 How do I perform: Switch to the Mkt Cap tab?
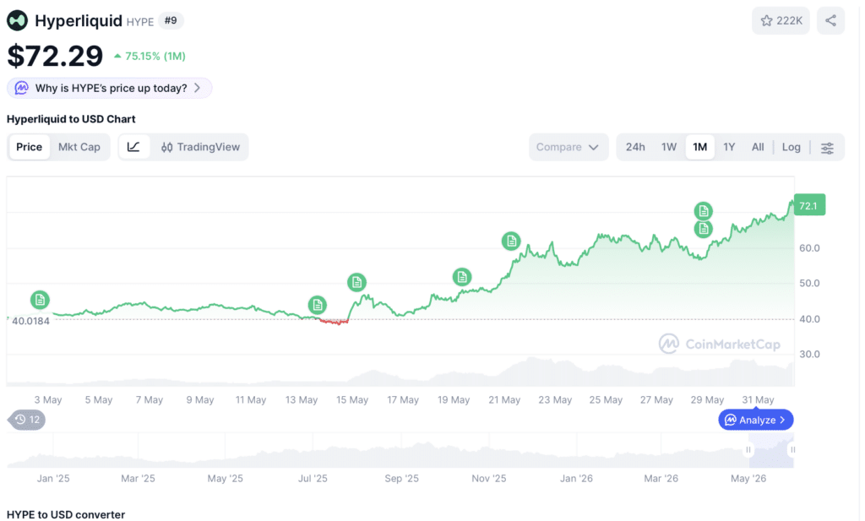coord(79,147)
